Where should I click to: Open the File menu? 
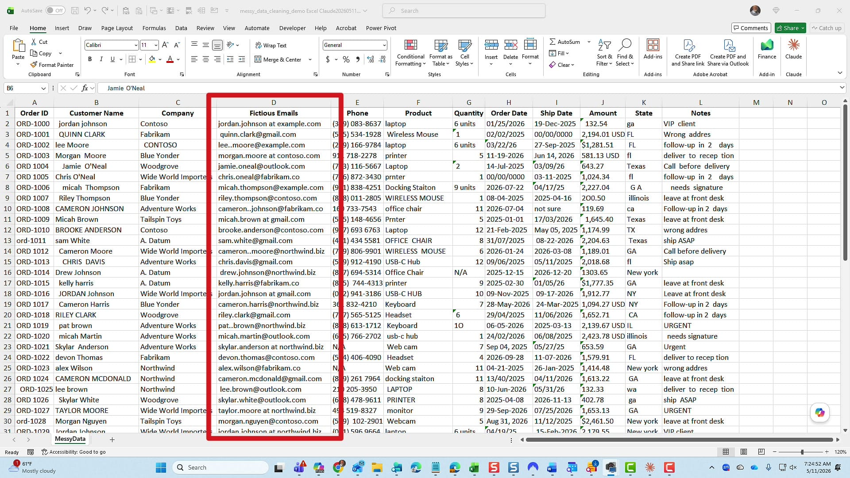[14, 28]
